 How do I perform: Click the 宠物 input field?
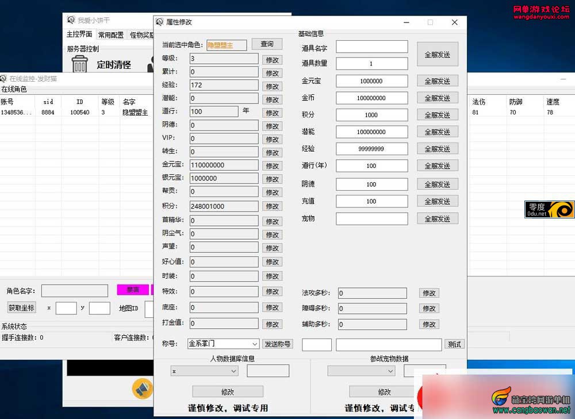pyautogui.click(x=371, y=219)
